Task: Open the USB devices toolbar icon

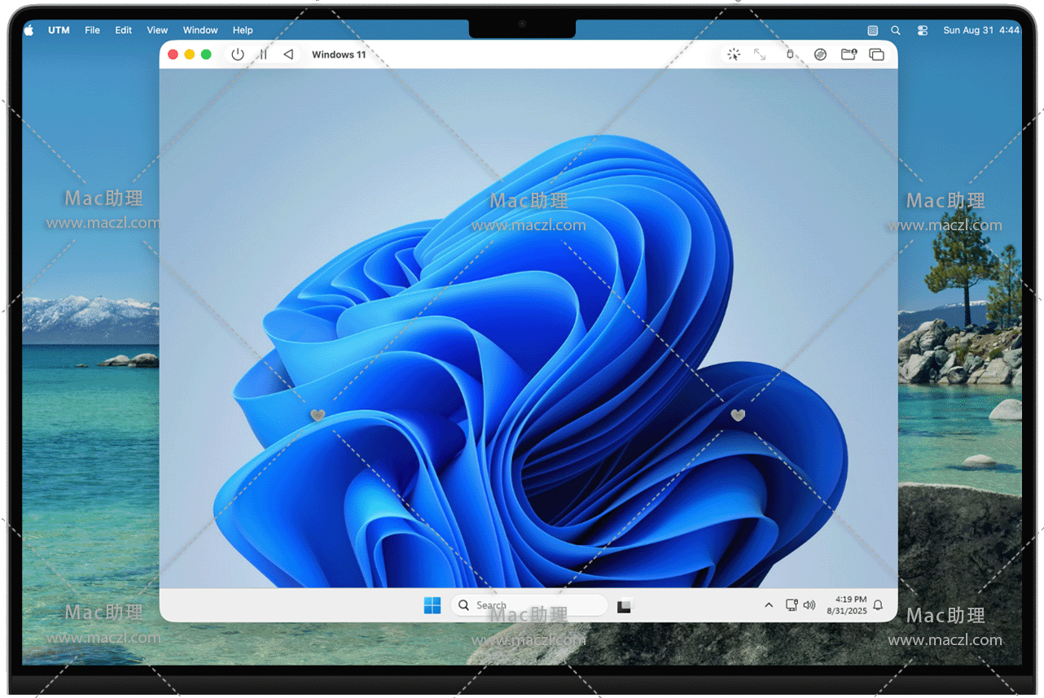Action: (789, 55)
